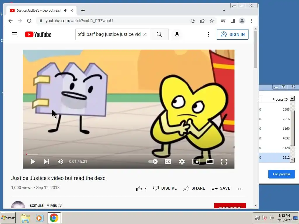Select process row 2516

click(x=274, y=119)
